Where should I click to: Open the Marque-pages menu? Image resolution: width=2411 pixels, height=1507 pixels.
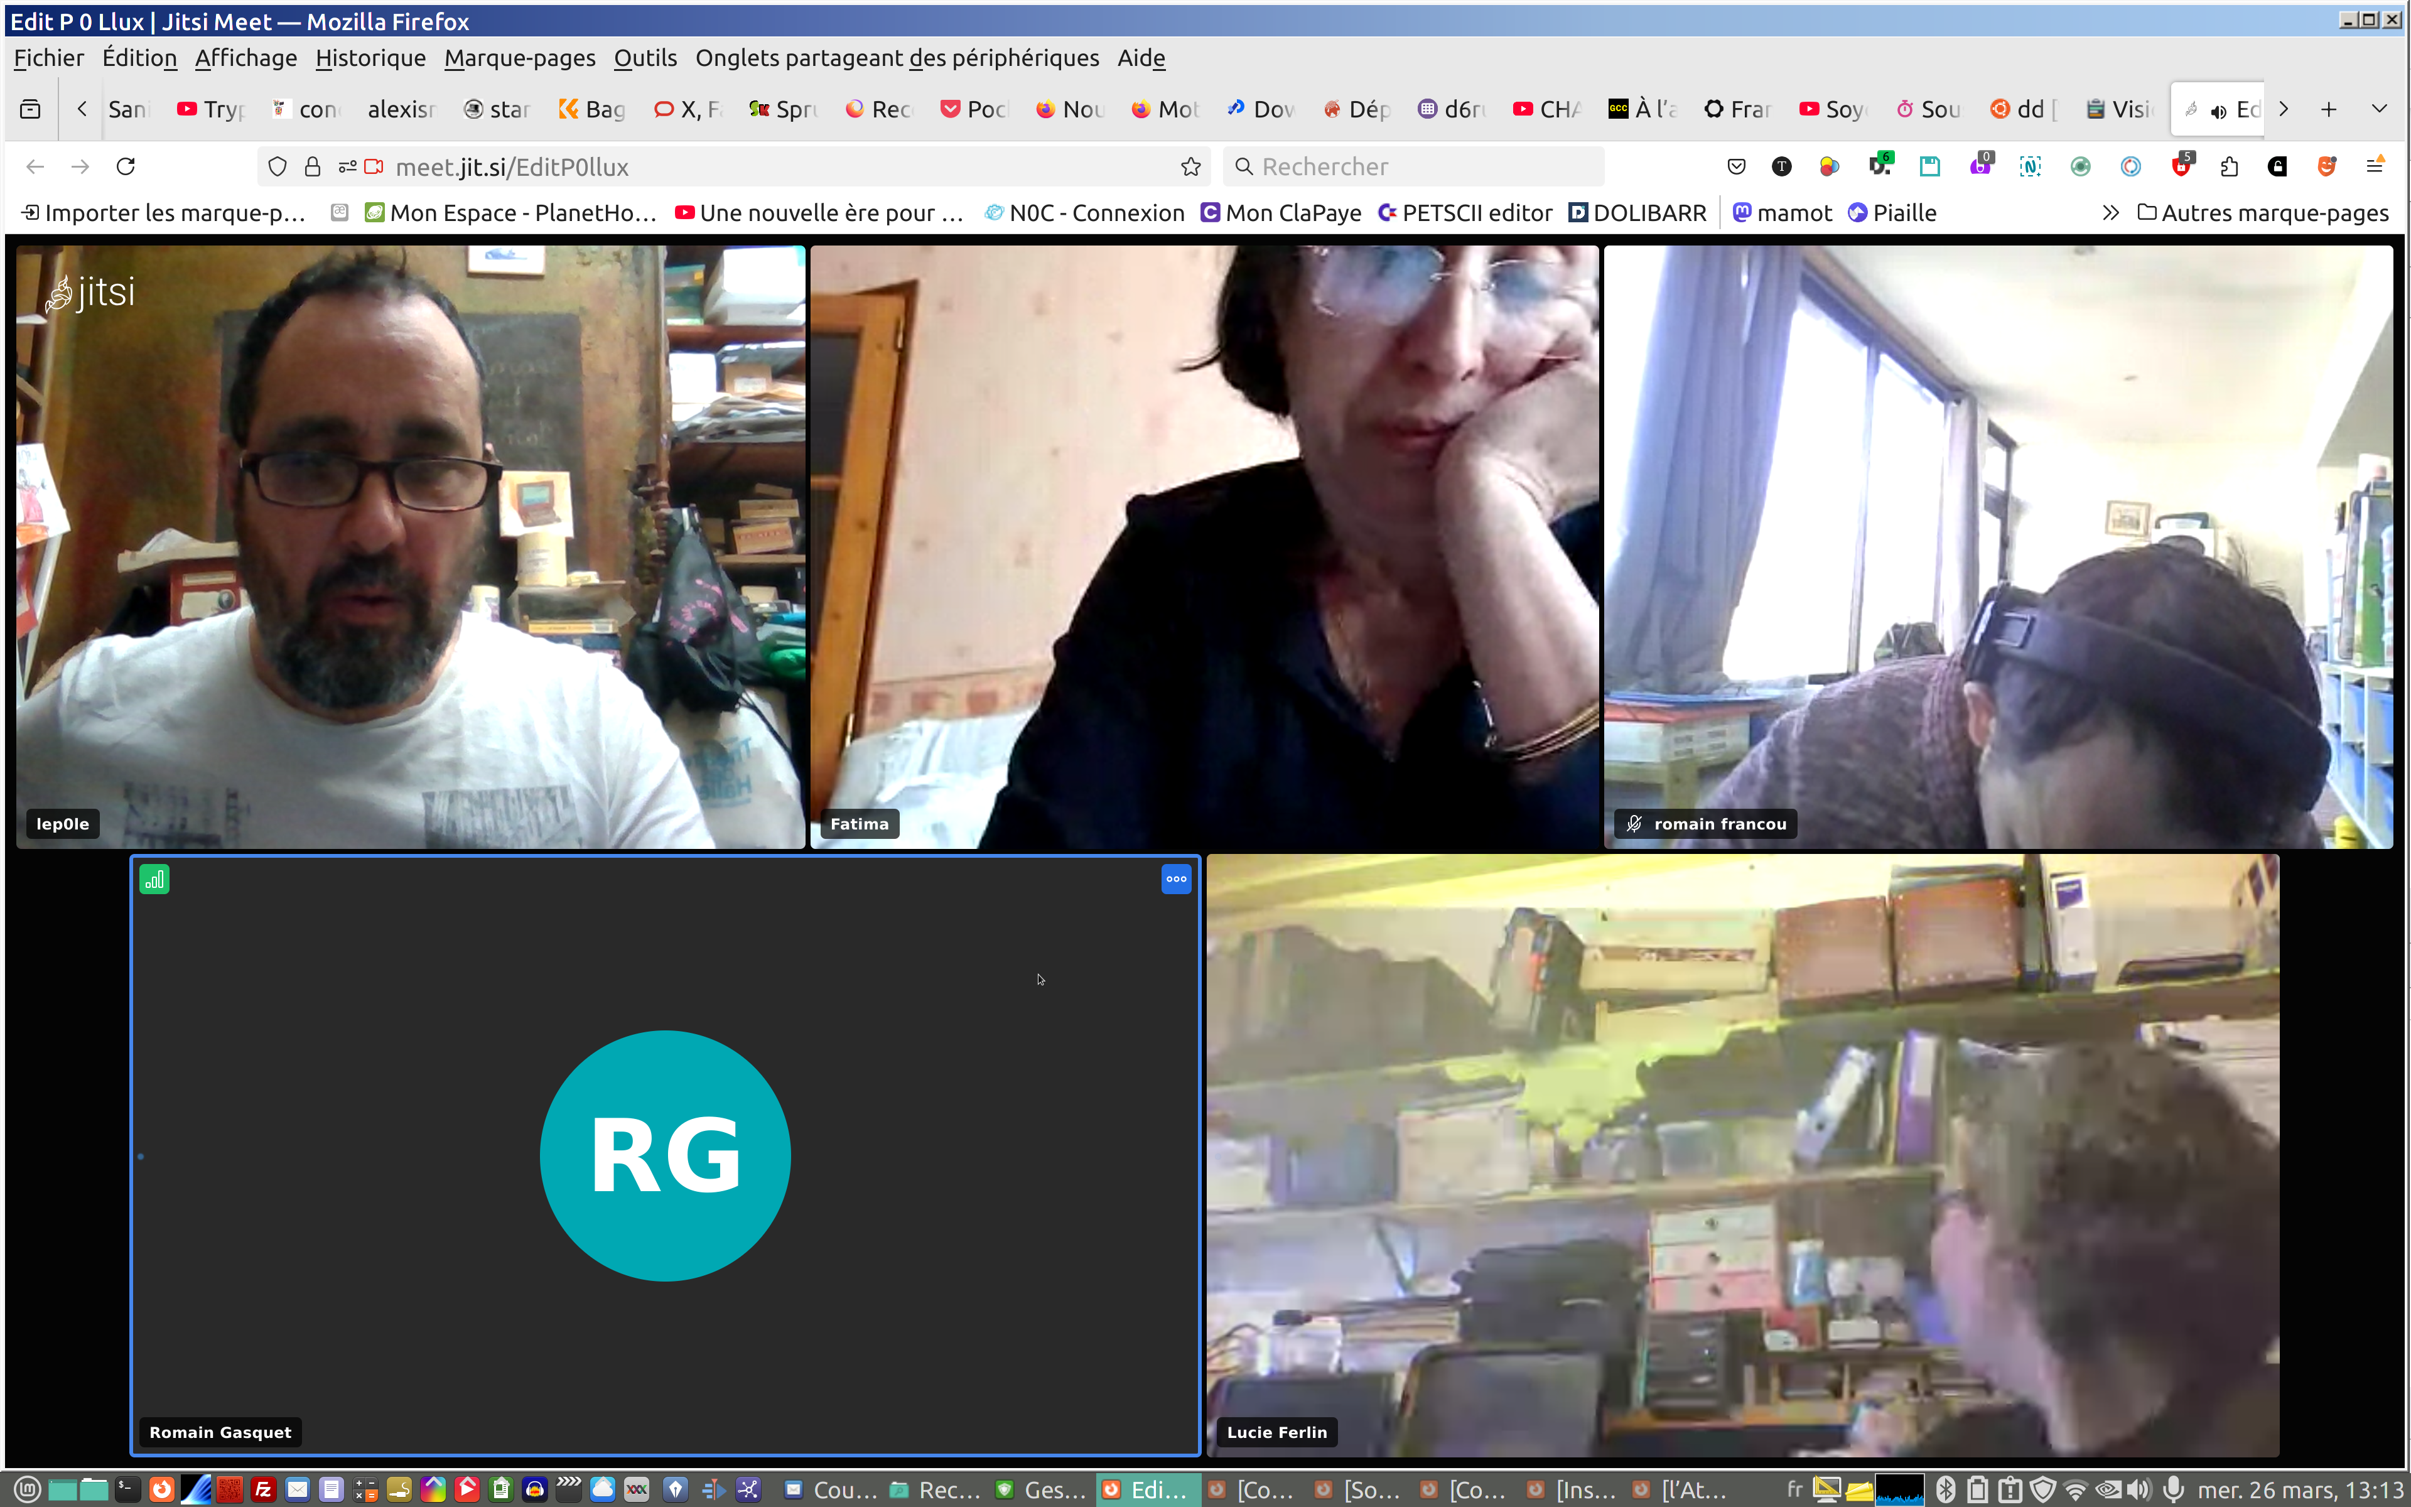coord(519,58)
